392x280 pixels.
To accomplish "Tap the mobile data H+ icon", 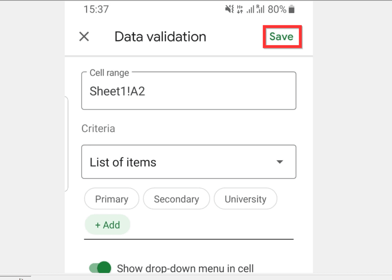I will pos(240,9).
